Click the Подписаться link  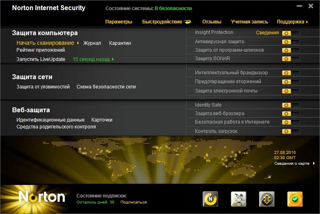134,202
